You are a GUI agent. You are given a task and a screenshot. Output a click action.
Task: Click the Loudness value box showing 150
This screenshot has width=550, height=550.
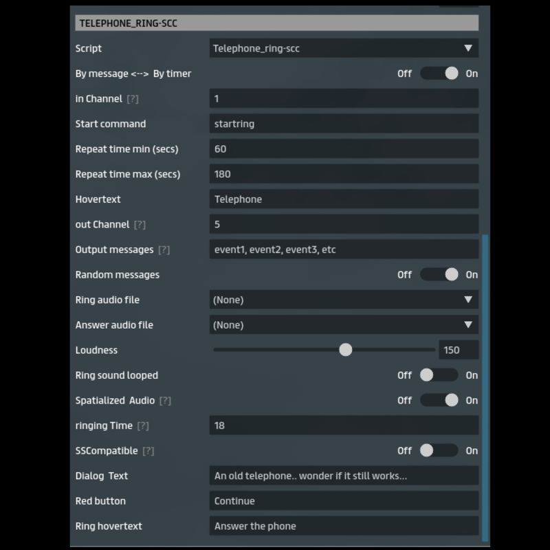click(458, 350)
